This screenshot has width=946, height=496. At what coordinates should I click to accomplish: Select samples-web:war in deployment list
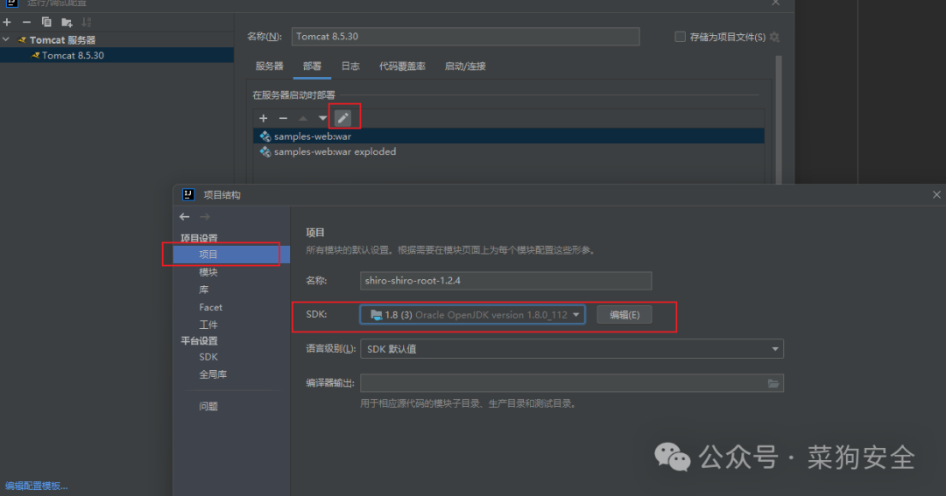coord(509,136)
